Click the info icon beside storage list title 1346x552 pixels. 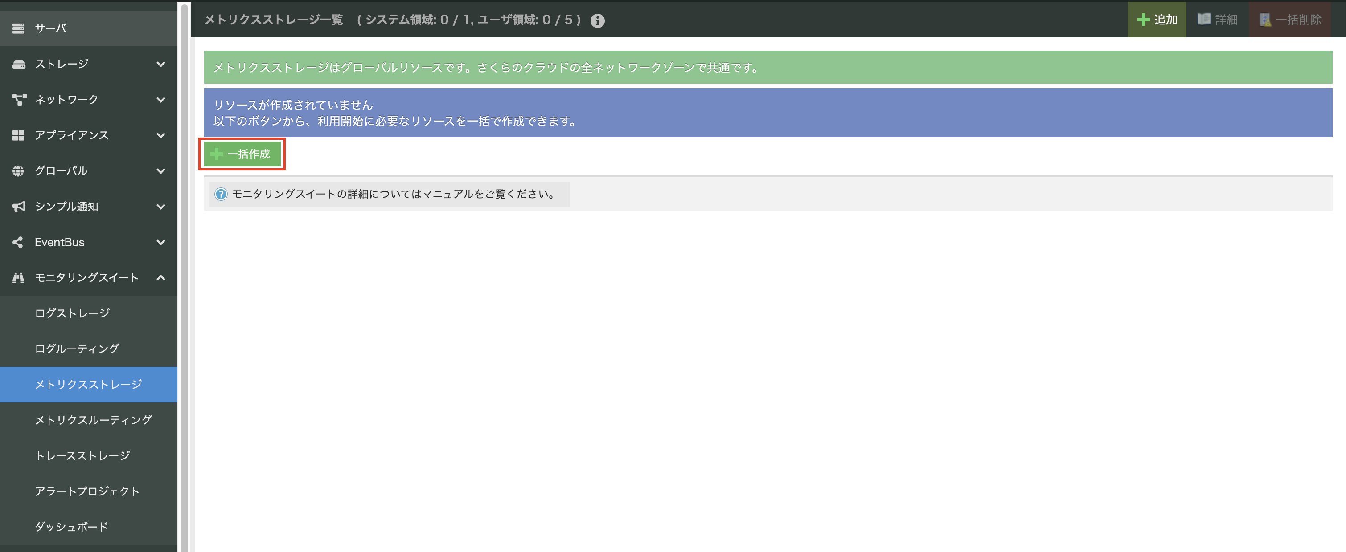597,20
